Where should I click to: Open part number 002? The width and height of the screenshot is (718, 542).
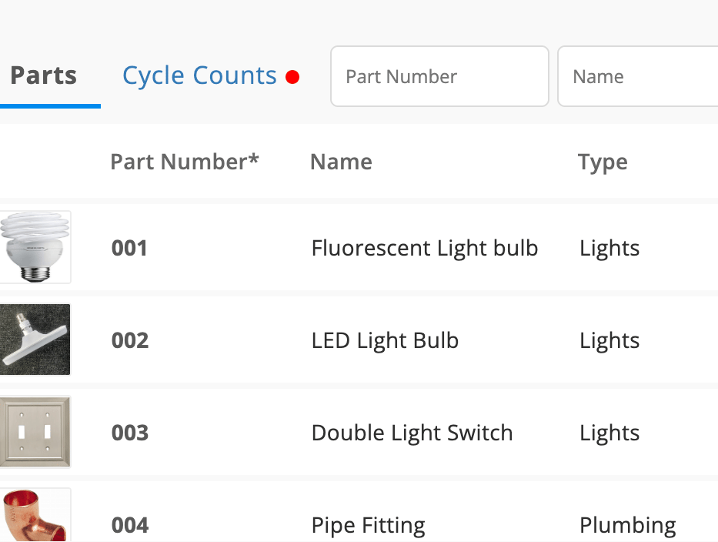(130, 341)
